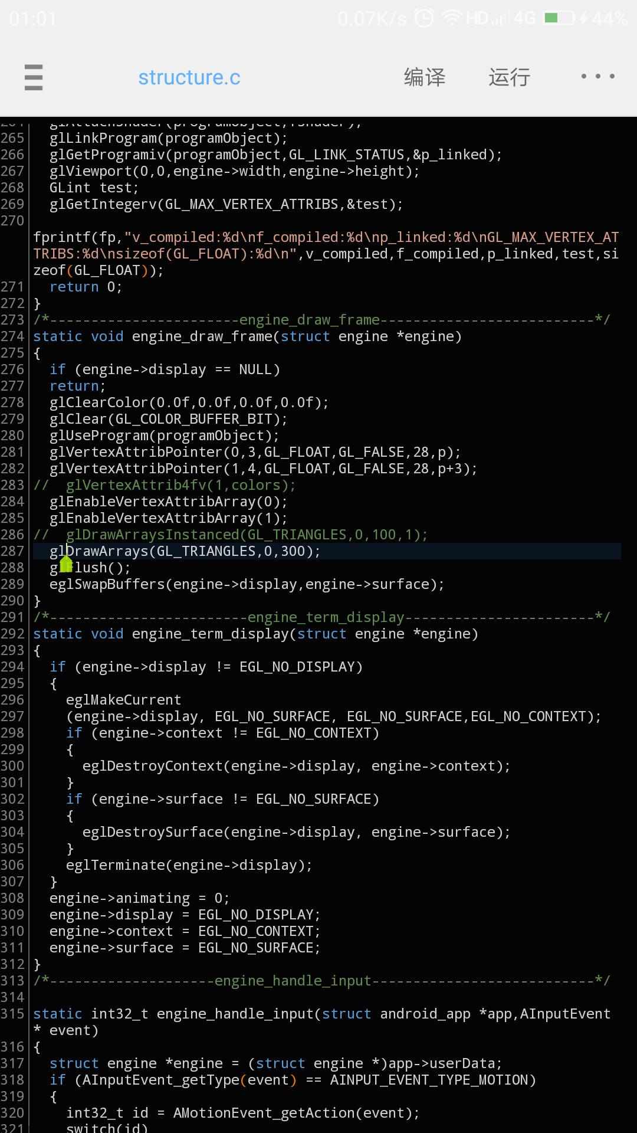Place cursor on glDrawArrays line 287

pyautogui.click(x=185, y=551)
